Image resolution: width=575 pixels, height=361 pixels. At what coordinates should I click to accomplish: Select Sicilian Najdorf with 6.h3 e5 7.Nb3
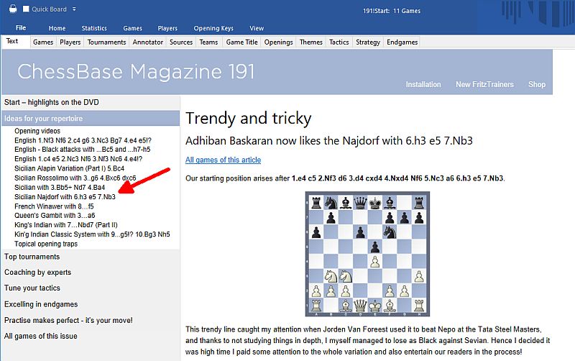(x=65, y=197)
